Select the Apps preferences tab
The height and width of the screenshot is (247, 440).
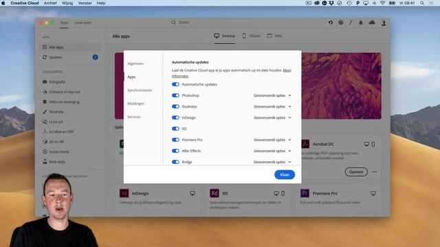131,77
